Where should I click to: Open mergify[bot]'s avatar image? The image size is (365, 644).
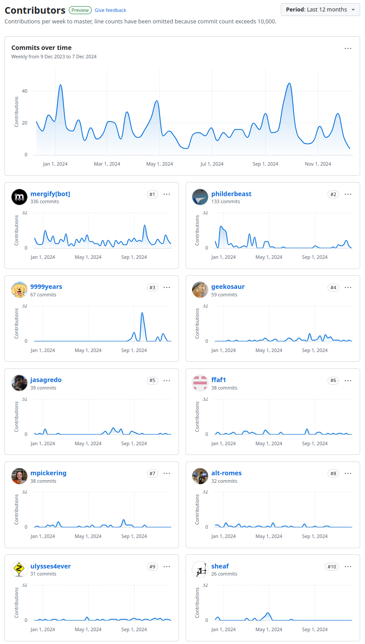[19, 197]
